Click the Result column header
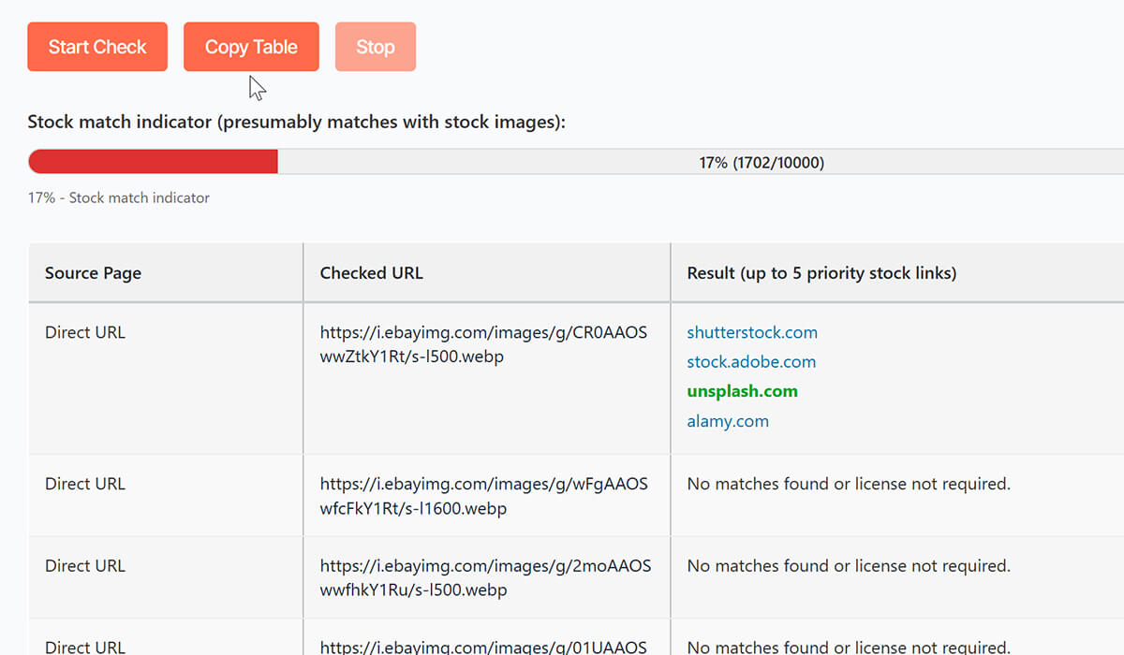Viewport: 1124px width, 655px height. tap(821, 273)
